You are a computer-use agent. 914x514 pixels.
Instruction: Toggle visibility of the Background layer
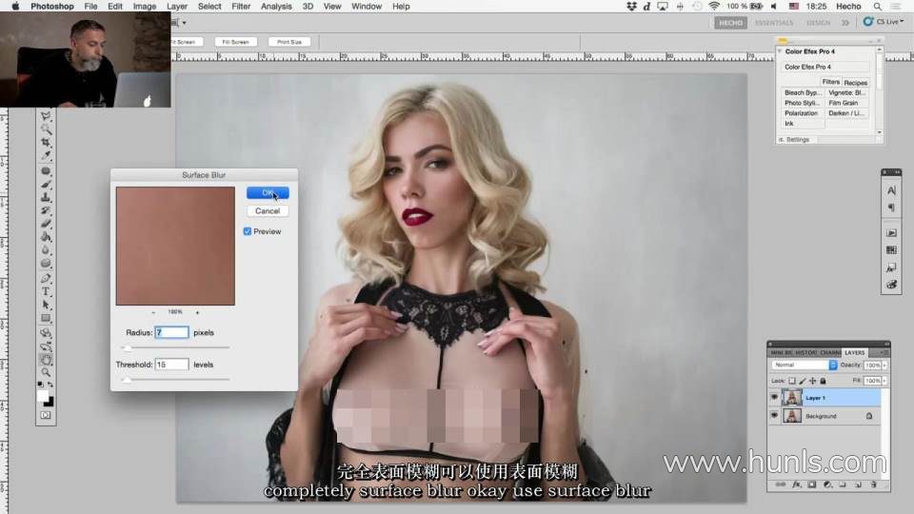[774, 416]
